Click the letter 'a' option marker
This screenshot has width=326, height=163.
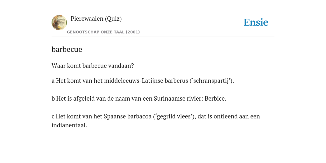(53, 81)
